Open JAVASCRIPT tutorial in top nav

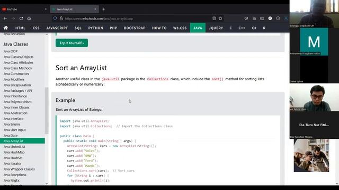57,28
